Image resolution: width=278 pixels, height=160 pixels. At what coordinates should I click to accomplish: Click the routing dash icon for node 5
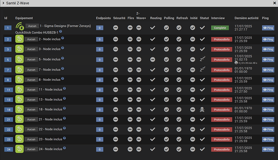click(x=153, y=59)
